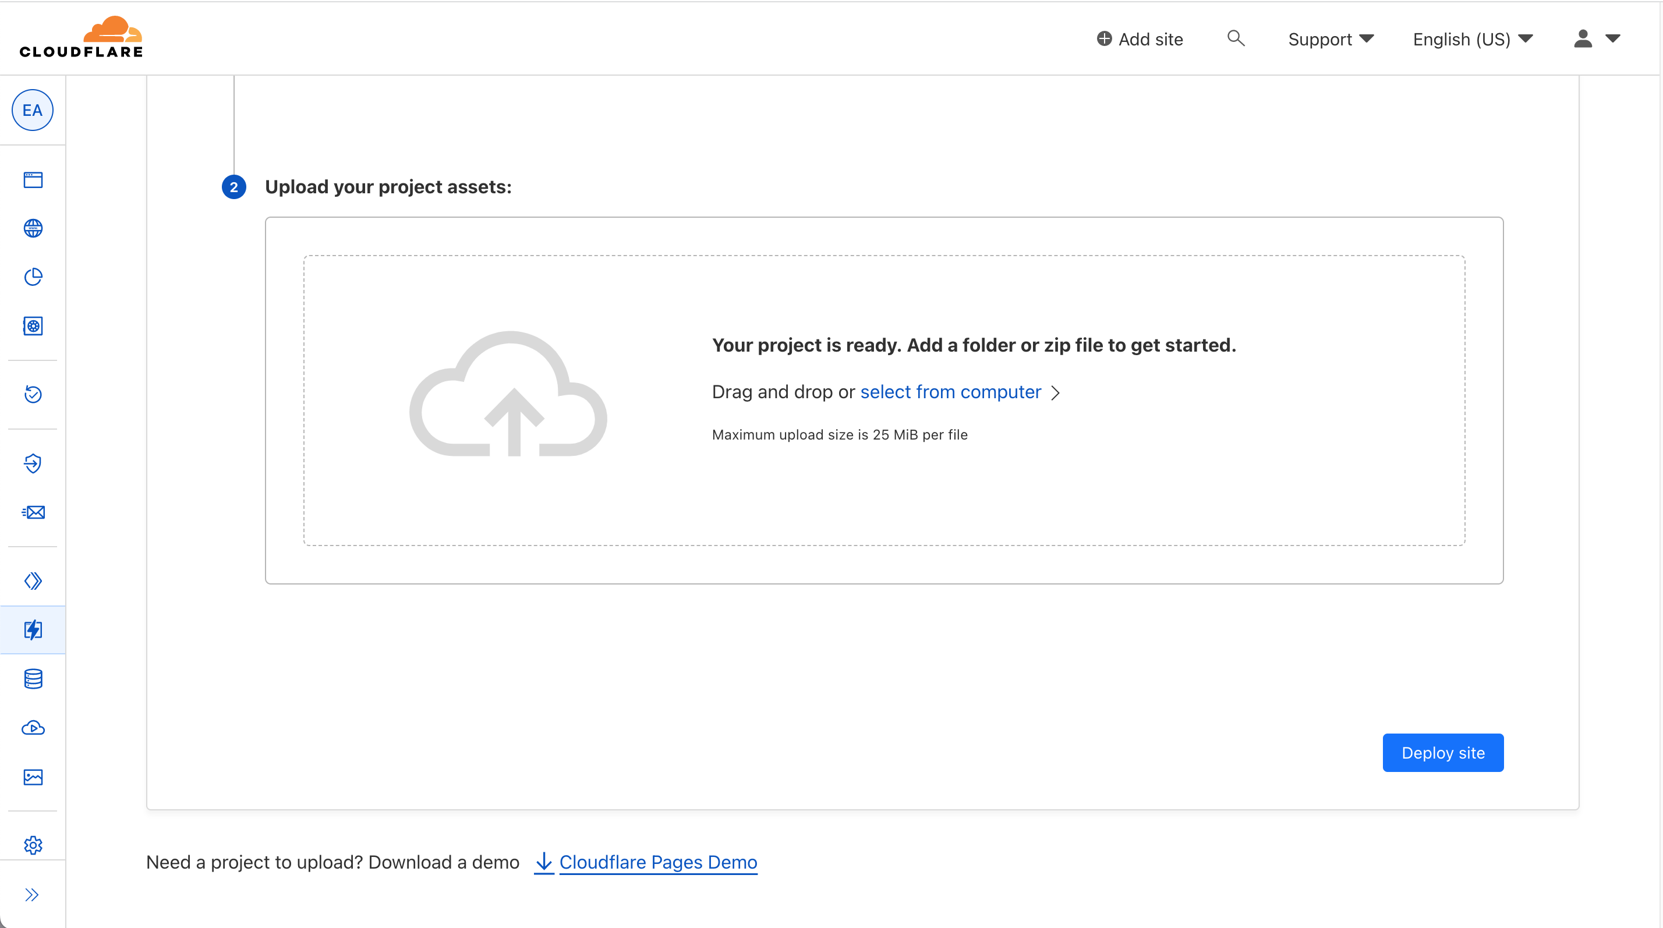The image size is (1663, 928).
Task: Click "Need a project to upload?" text
Action: pyautogui.click(x=256, y=862)
